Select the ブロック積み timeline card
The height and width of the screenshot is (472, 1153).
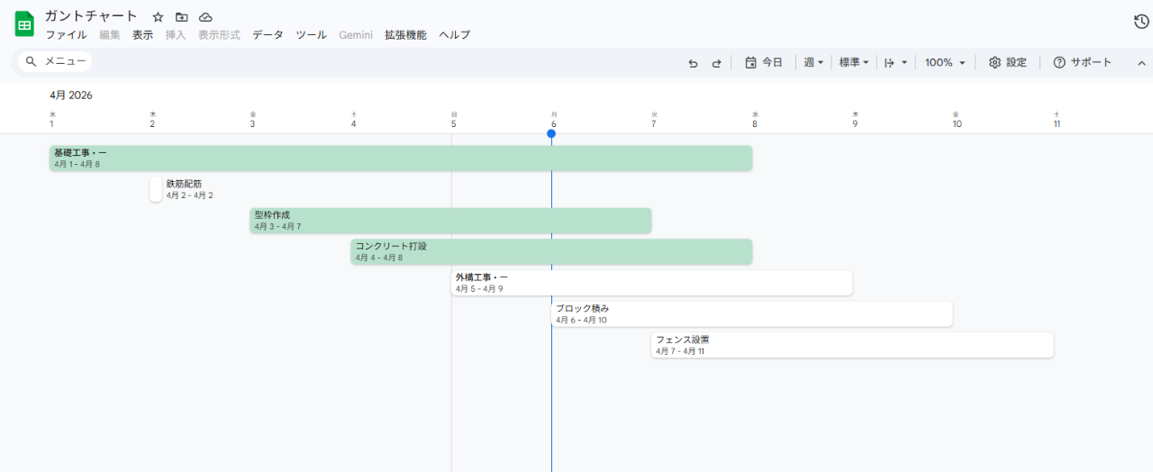click(x=752, y=314)
